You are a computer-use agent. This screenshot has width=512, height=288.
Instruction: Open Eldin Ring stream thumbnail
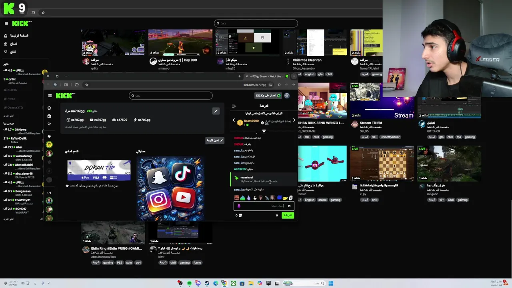coord(113,233)
